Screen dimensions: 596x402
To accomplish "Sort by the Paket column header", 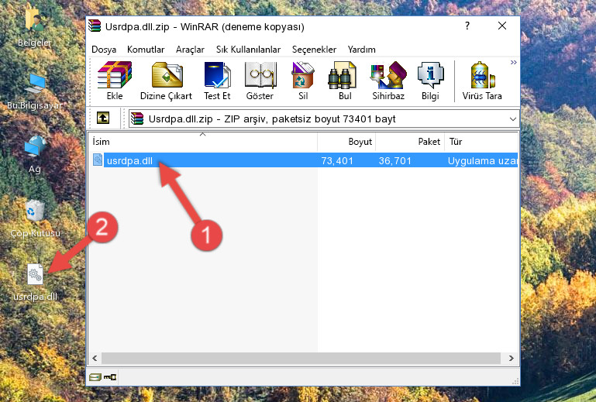I will 410,142.
